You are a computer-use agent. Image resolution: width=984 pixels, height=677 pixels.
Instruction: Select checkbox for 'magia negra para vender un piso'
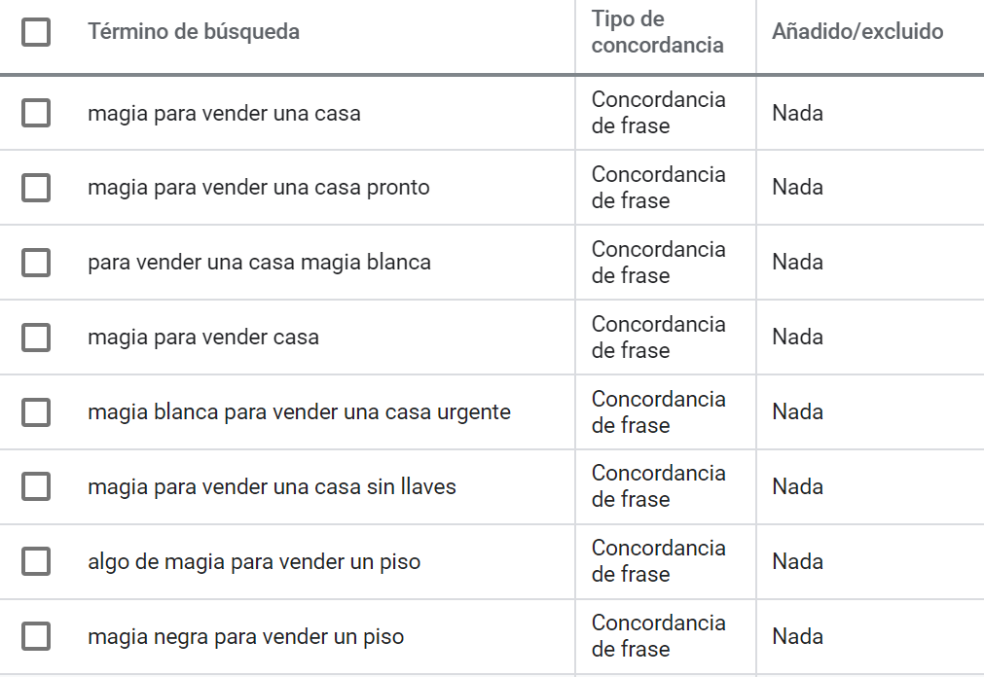(36, 636)
